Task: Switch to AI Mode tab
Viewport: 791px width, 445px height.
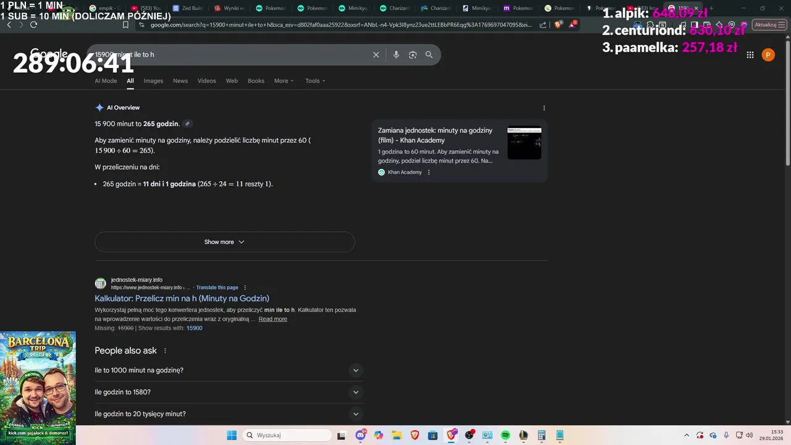Action: pyautogui.click(x=106, y=81)
